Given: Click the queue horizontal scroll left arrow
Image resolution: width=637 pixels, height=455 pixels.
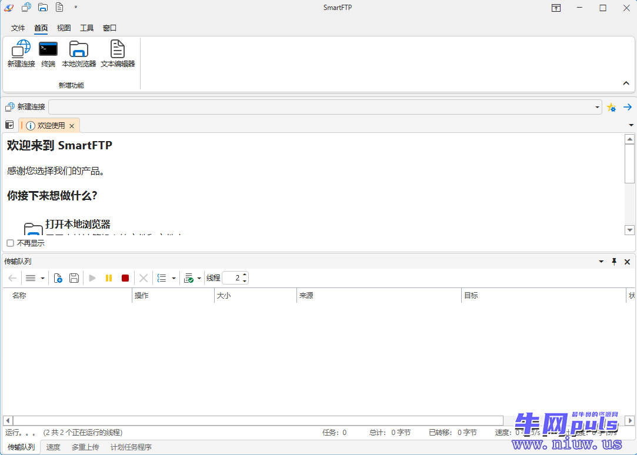Looking at the screenshot, I should (x=8, y=420).
